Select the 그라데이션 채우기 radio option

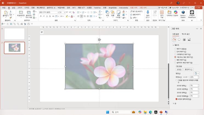point(175,54)
